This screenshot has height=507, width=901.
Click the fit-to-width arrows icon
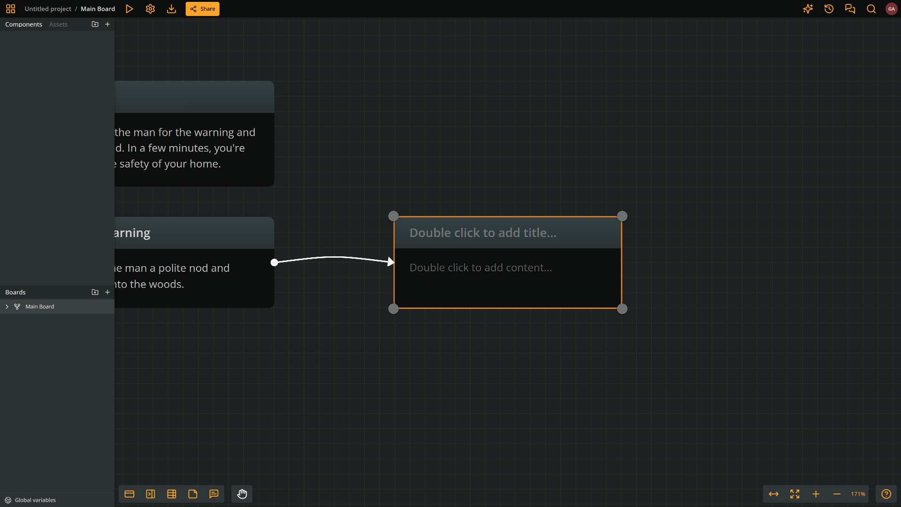(773, 494)
